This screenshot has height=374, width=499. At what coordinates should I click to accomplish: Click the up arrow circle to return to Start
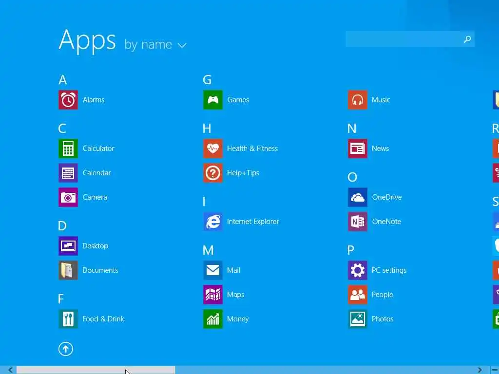[66, 349]
